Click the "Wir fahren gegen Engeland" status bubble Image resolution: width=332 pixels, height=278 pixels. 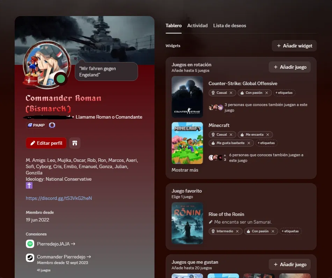click(106, 72)
